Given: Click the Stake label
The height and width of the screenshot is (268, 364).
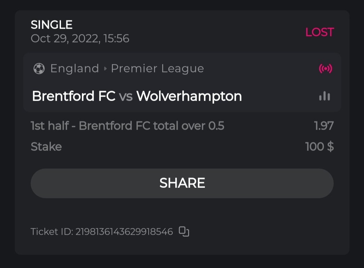Looking at the screenshot, I should [46, 147].
